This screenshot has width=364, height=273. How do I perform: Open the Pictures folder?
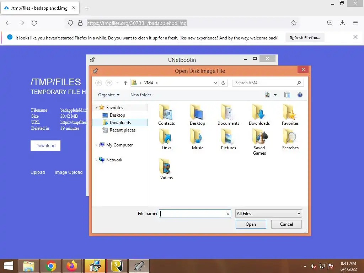229,139
